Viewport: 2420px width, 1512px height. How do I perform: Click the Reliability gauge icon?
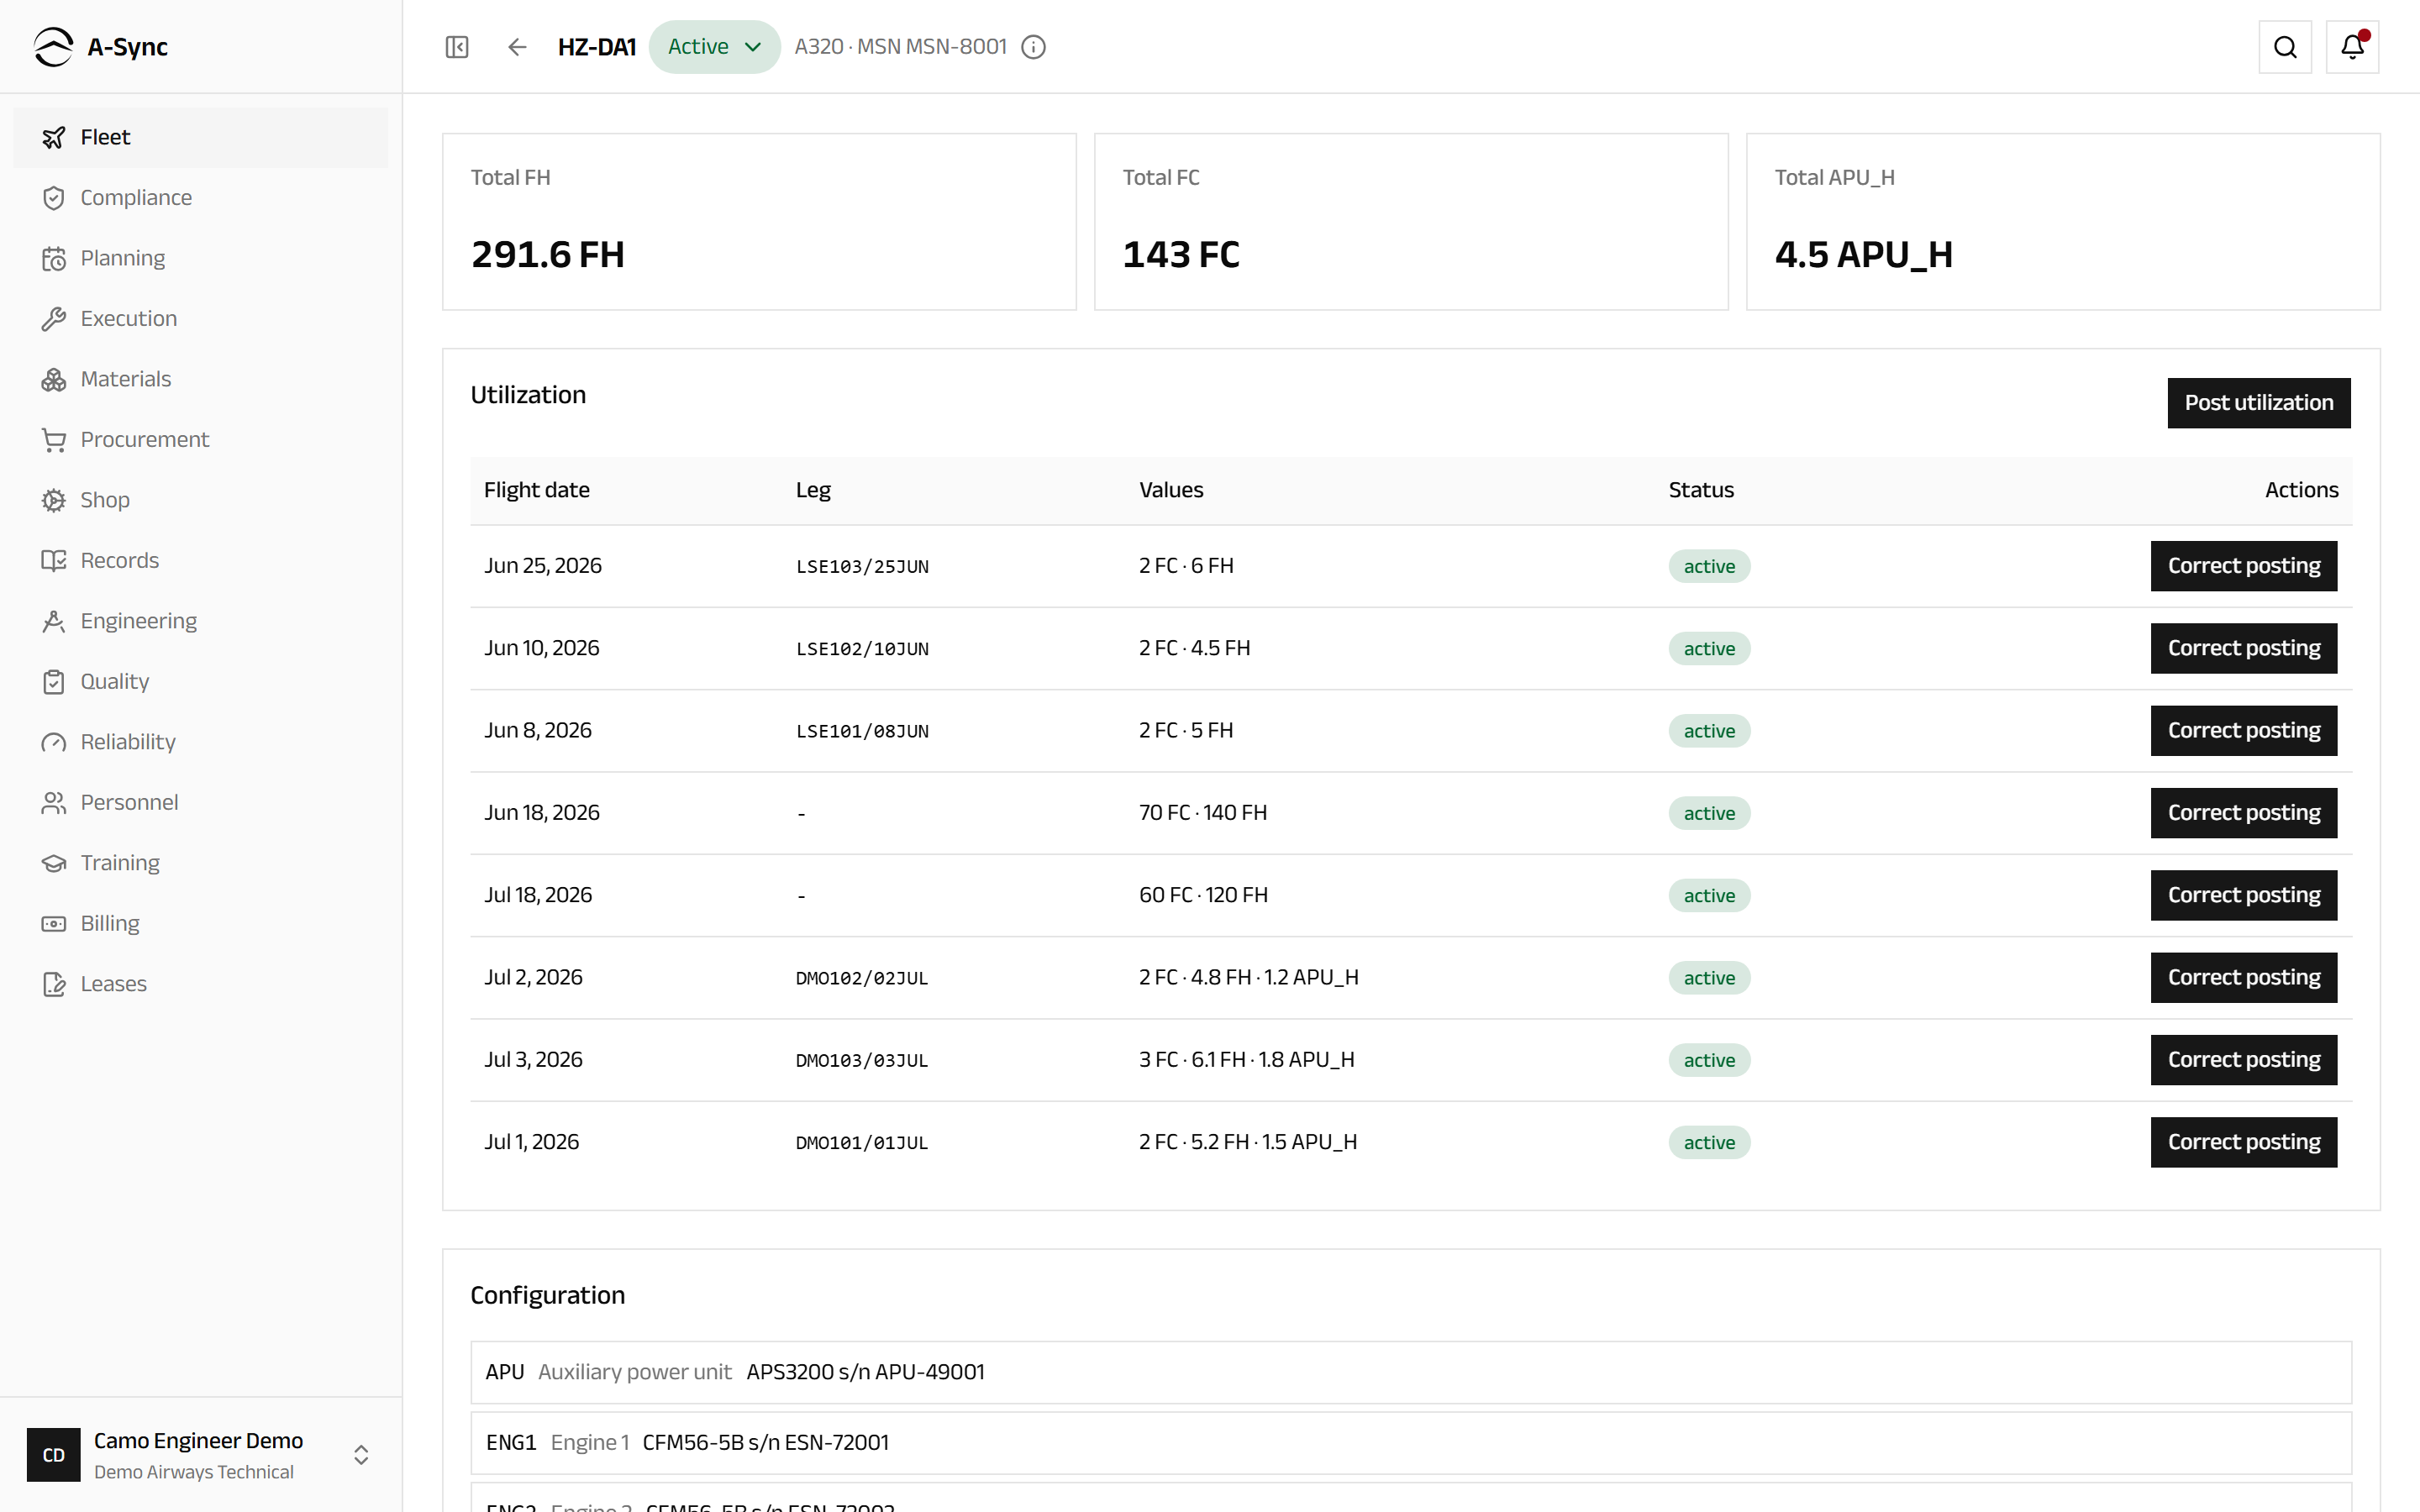pyautogui.click(x=54, y=742)
